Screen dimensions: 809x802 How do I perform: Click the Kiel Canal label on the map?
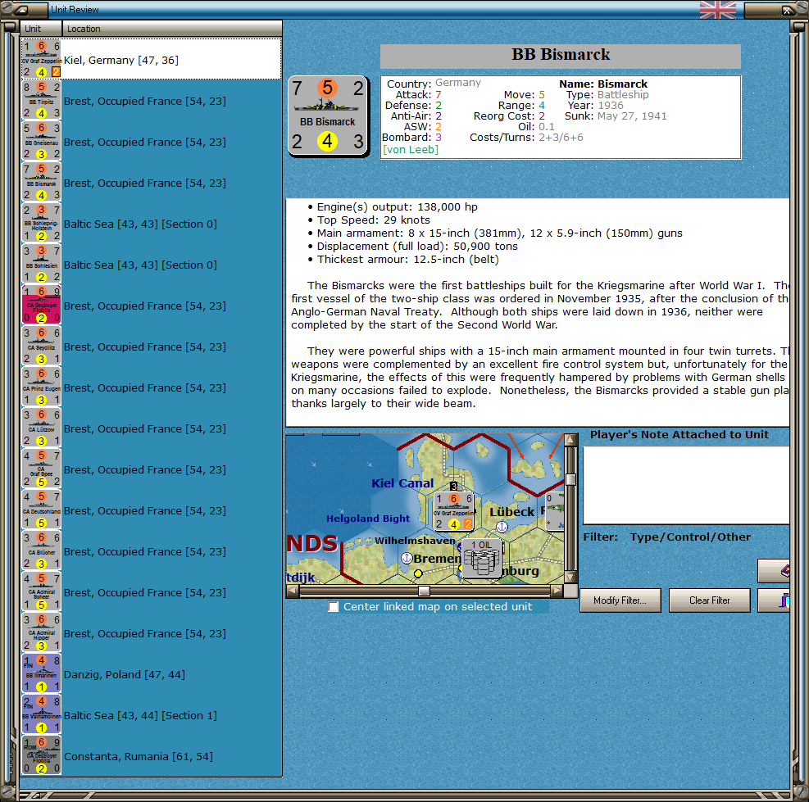[402, 483]
